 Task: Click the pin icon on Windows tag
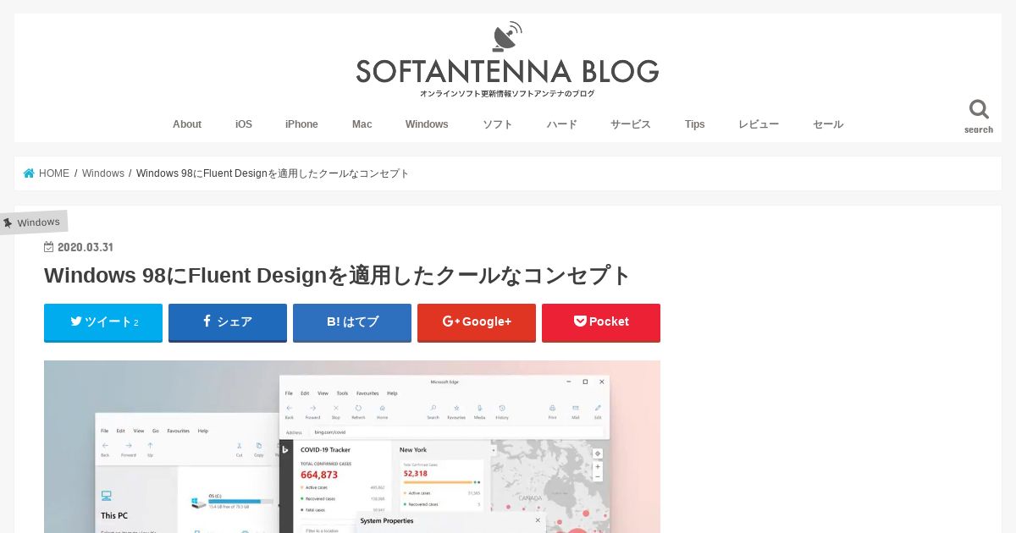8,223
